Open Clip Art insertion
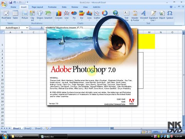Image resolution: width=185 pixels, height=139 pixels. (x=32, y=15)
